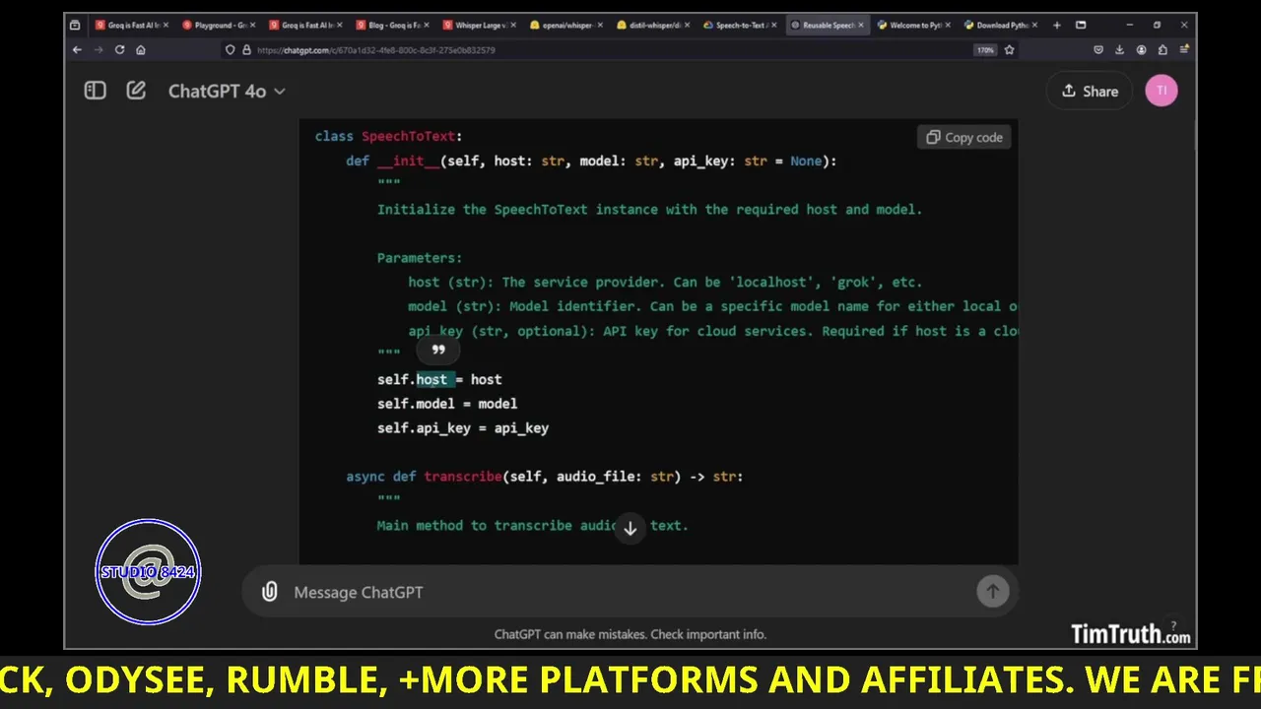Viewport: 1261px width, 709px height.
Task: Close the Whisper Large tab
Action: (511, 26)
